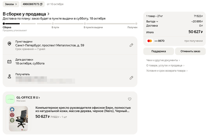Screen dimensions: 215x135
Task: Open Условия и срок возврата товара
Action: point(167,71)
